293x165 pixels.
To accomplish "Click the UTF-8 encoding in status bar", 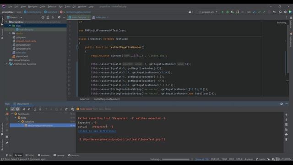I will pyautogui.click(x=239, y=159).
